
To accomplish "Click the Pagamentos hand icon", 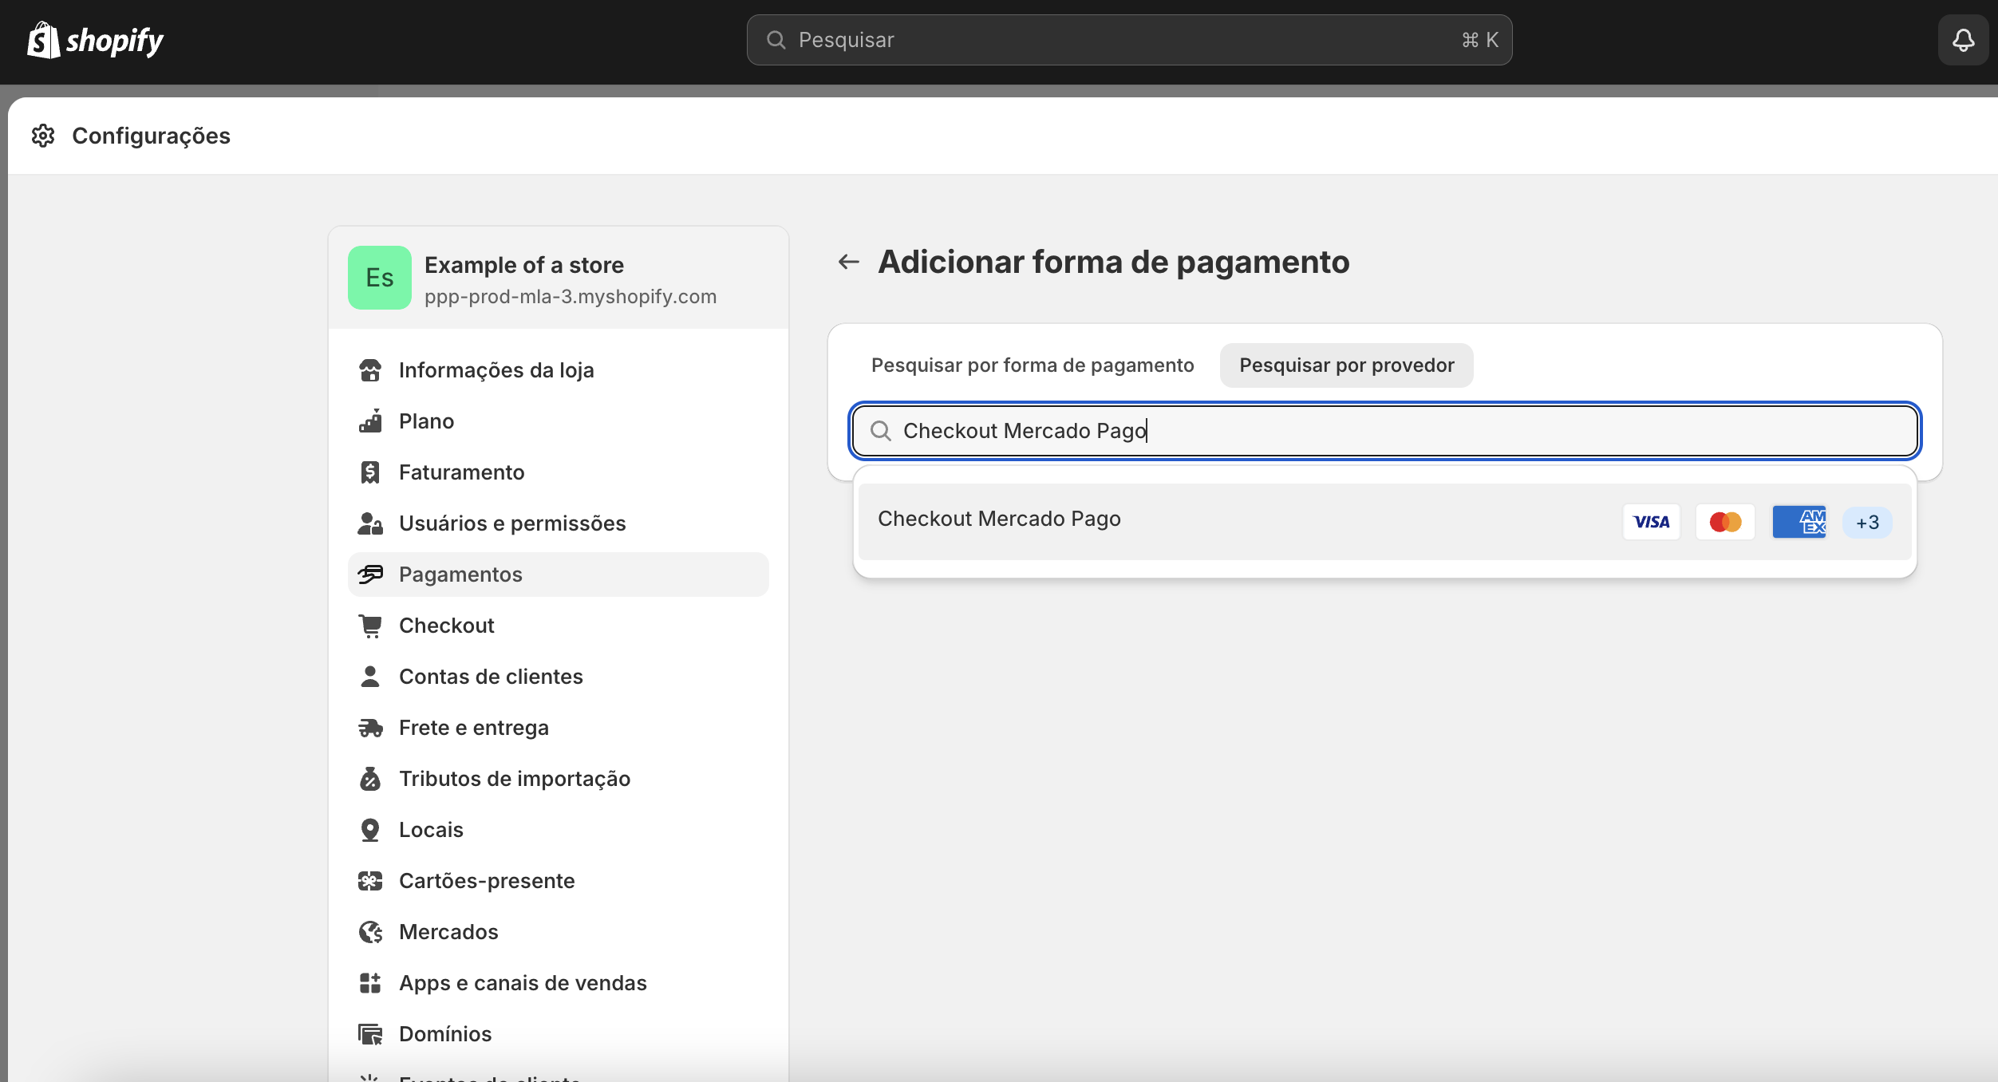I will tap(370, 575).
